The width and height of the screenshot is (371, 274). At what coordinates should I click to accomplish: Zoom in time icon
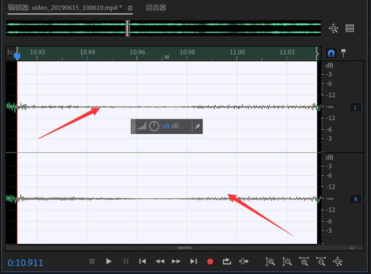(304, 261)
